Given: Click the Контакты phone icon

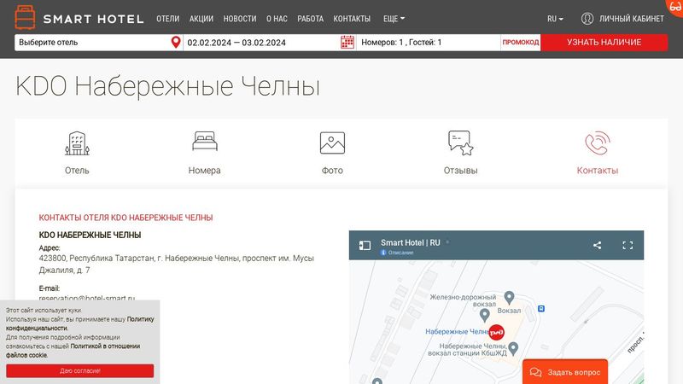Looking at the screenshot, I should 597,143.
